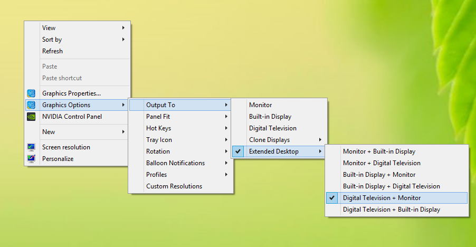Expand the Sort by submenu arrow
Image resolution: width=476 pixels, height=247 pixels.
[x=123, y=39]
